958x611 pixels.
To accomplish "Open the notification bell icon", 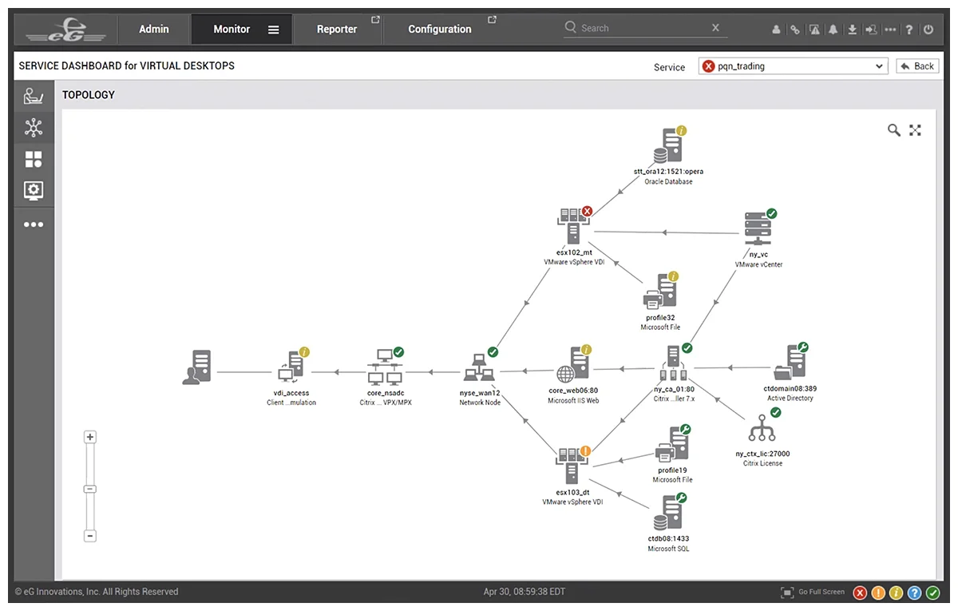I will [x=833, y=30].
